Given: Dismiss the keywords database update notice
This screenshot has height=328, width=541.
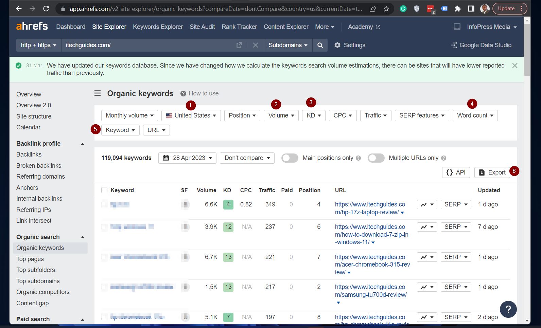Looking at the screenshot, I should tap(515, 66).
